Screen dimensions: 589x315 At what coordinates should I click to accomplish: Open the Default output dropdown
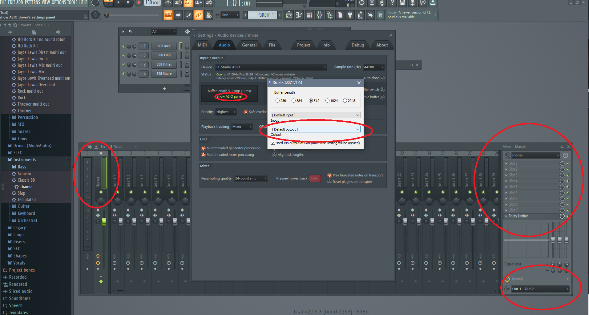tap(316, 129)
